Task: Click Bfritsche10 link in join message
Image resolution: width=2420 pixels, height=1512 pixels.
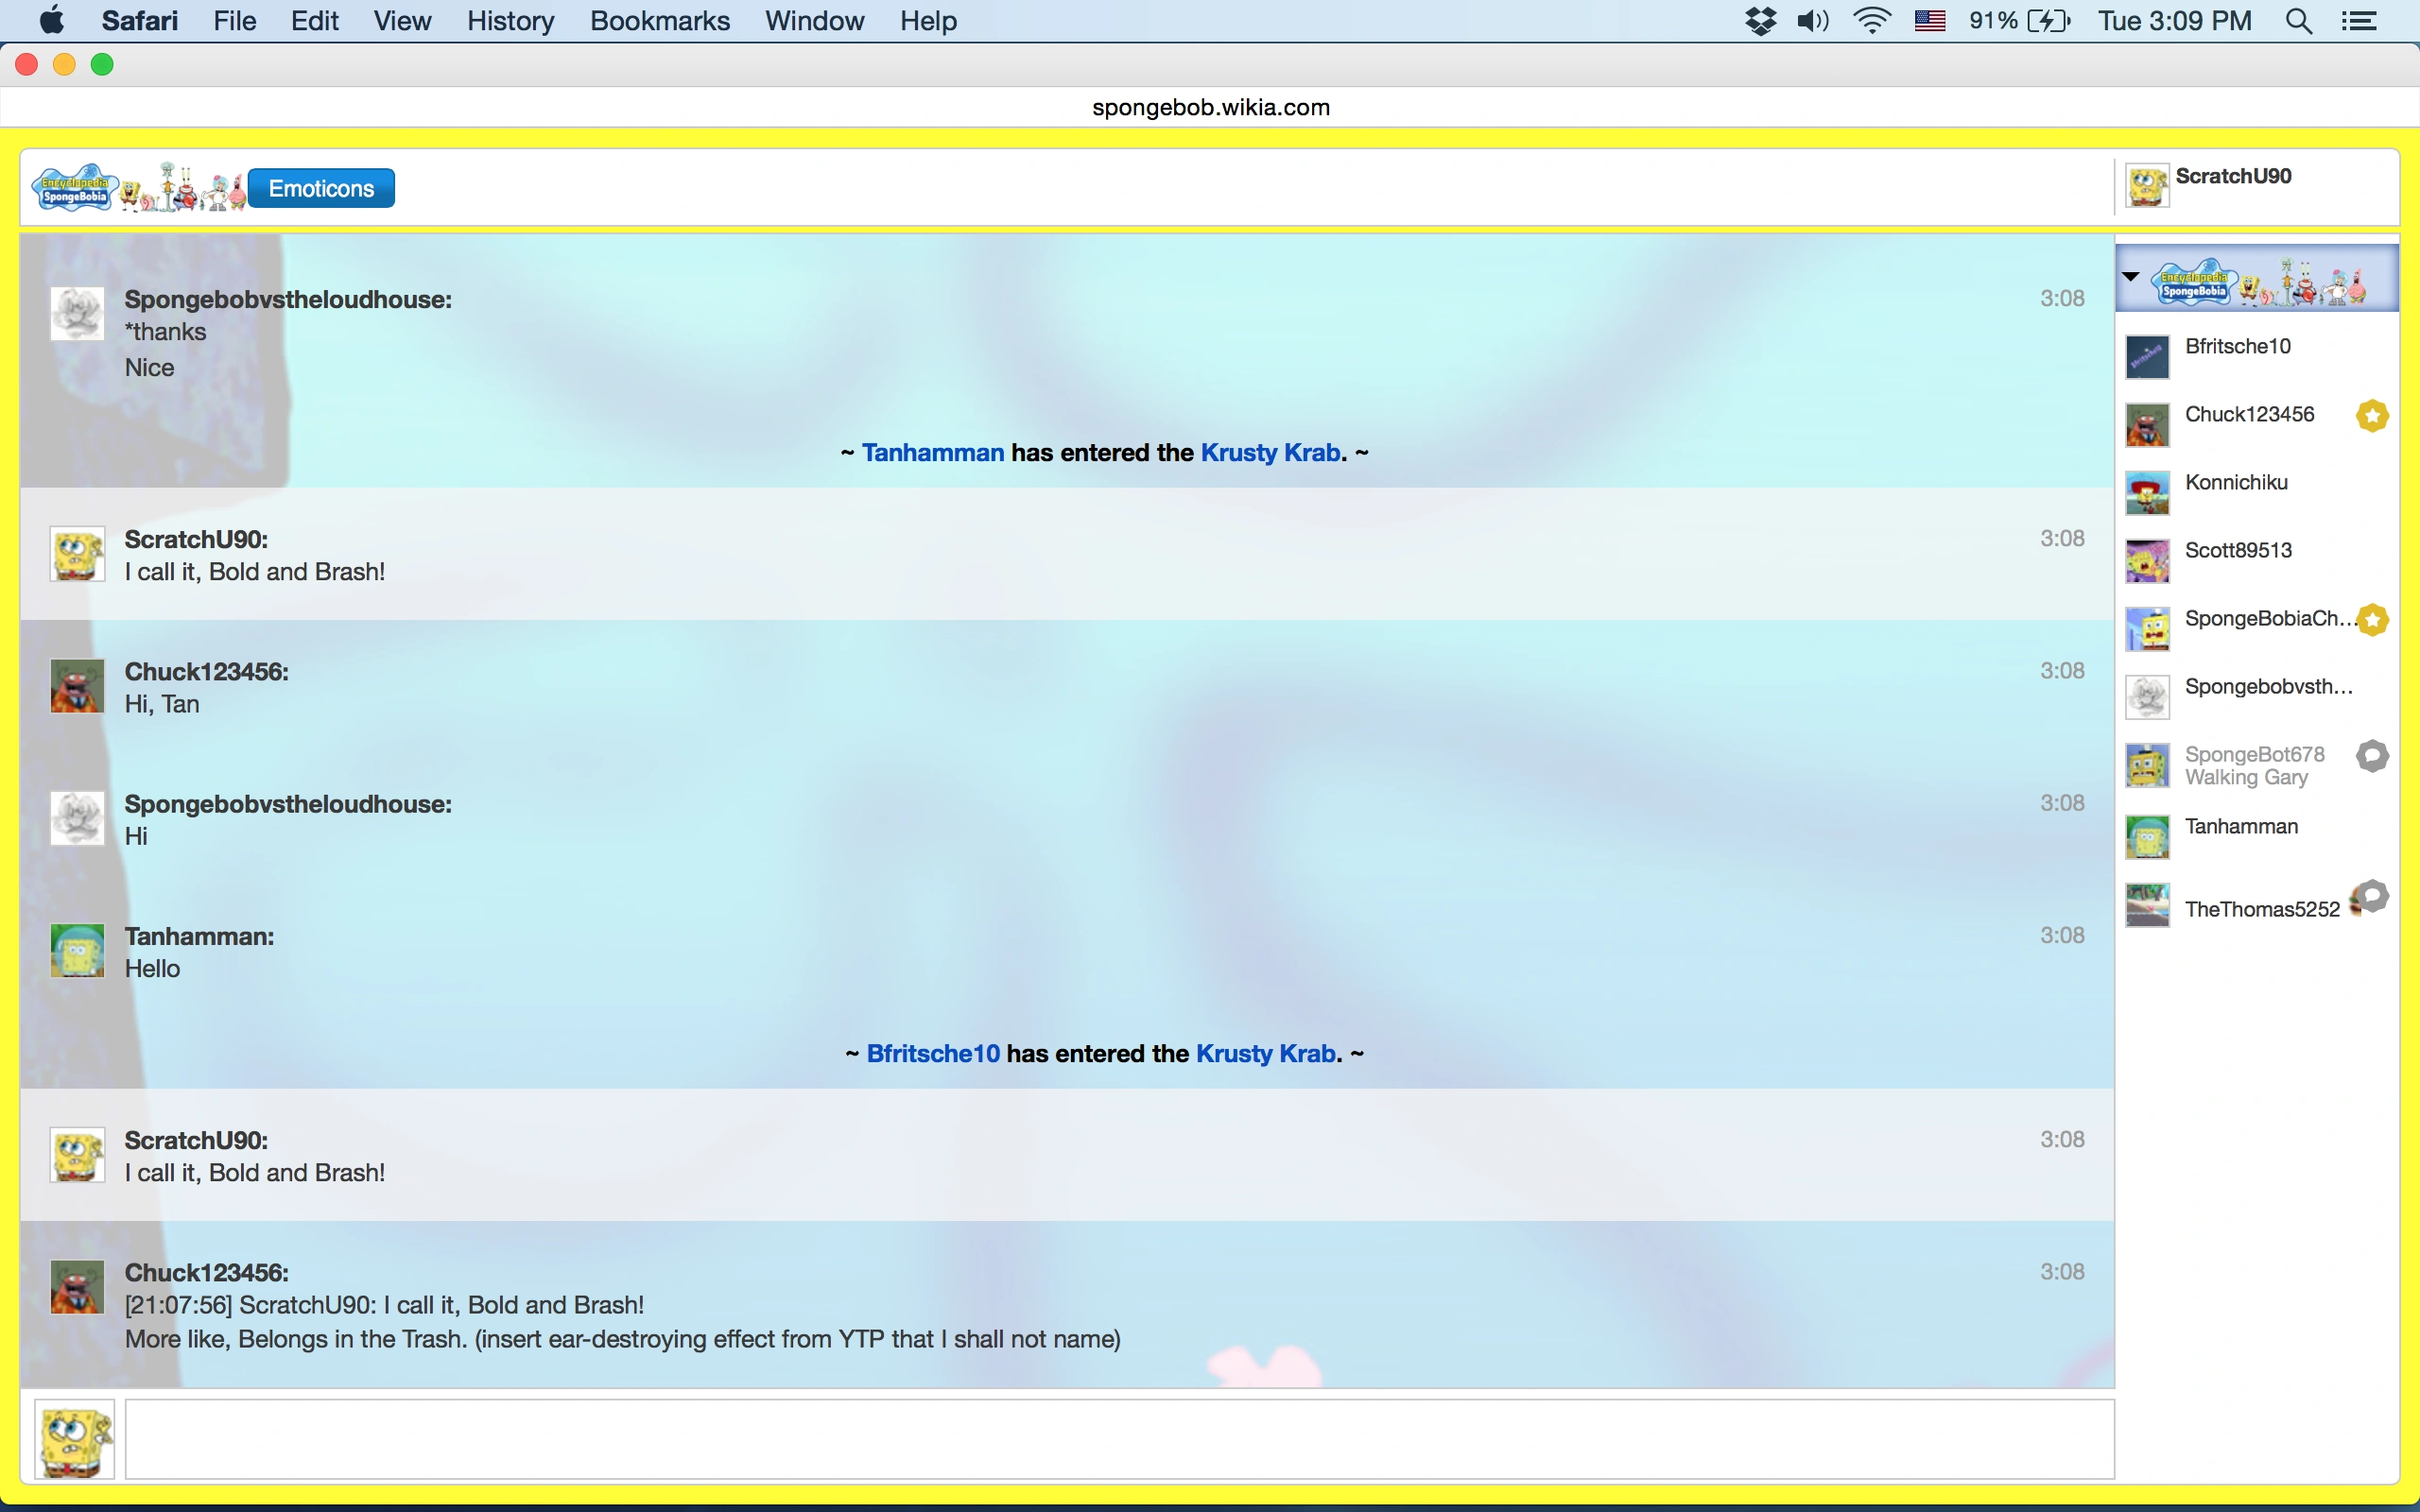Action: (x=932, y=1054)
